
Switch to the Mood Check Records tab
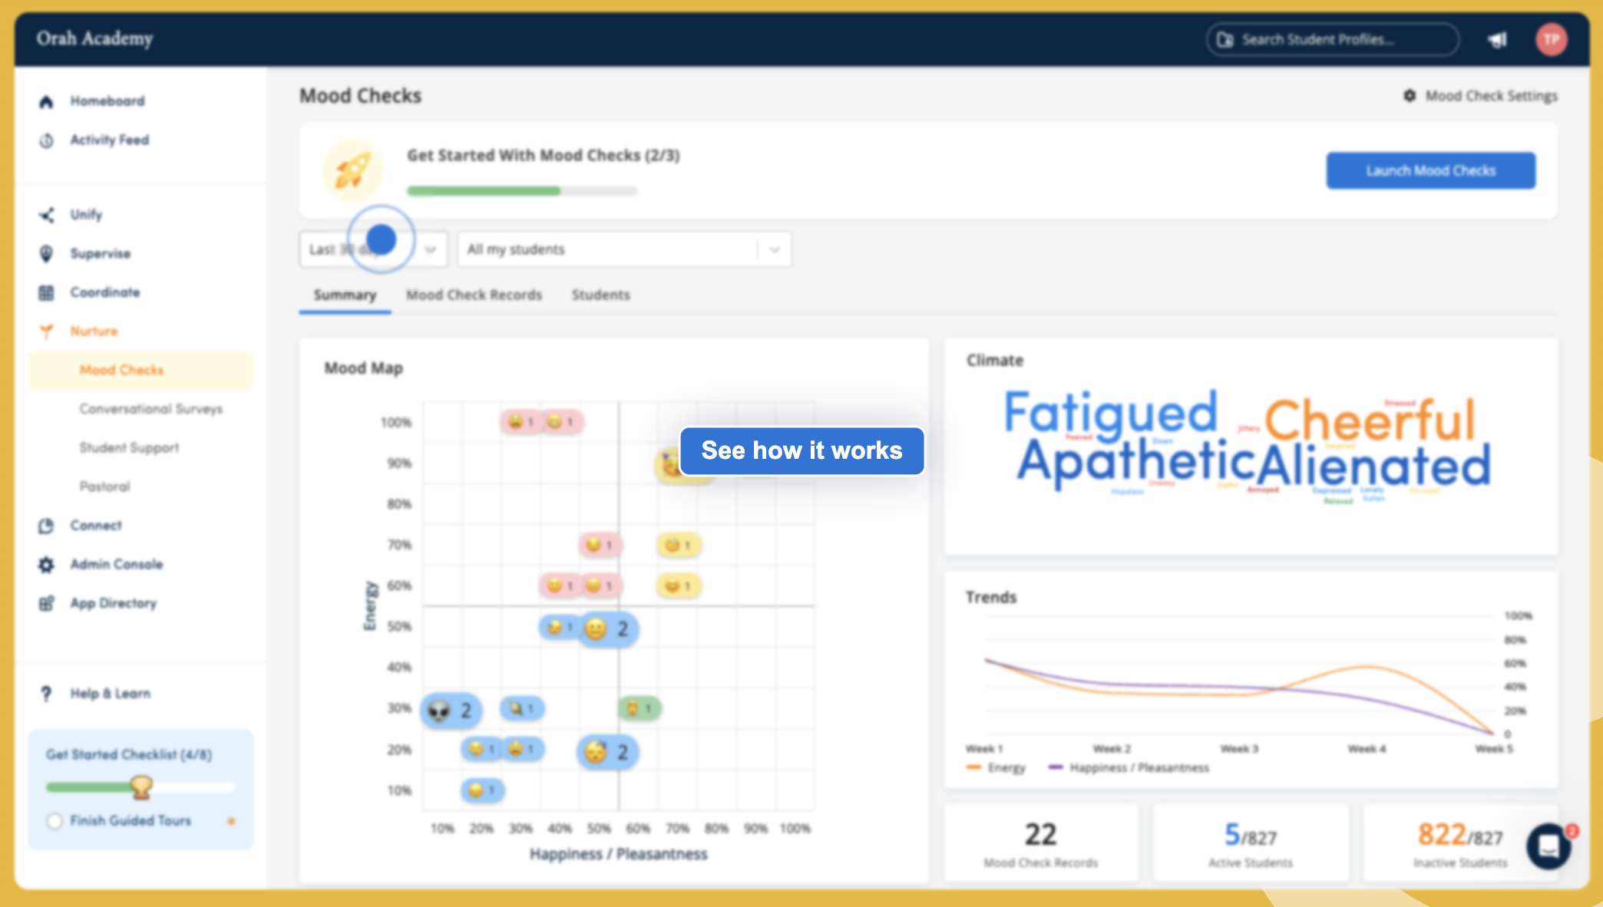474,295
